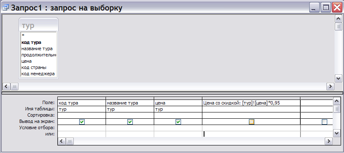Click right arrow of grid horizontal scrollbar
This screenshot has width=344, height=153.
(x=328, y=141)
